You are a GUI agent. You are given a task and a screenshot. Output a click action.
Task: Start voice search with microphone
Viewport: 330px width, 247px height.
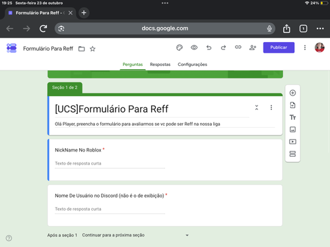pos(269,28)
